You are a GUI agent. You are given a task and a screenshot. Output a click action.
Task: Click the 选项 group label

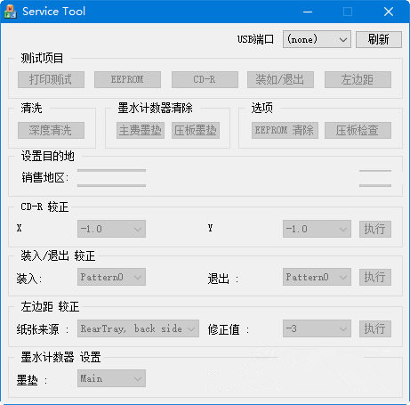pyautogui.click(x=262, y=108)
